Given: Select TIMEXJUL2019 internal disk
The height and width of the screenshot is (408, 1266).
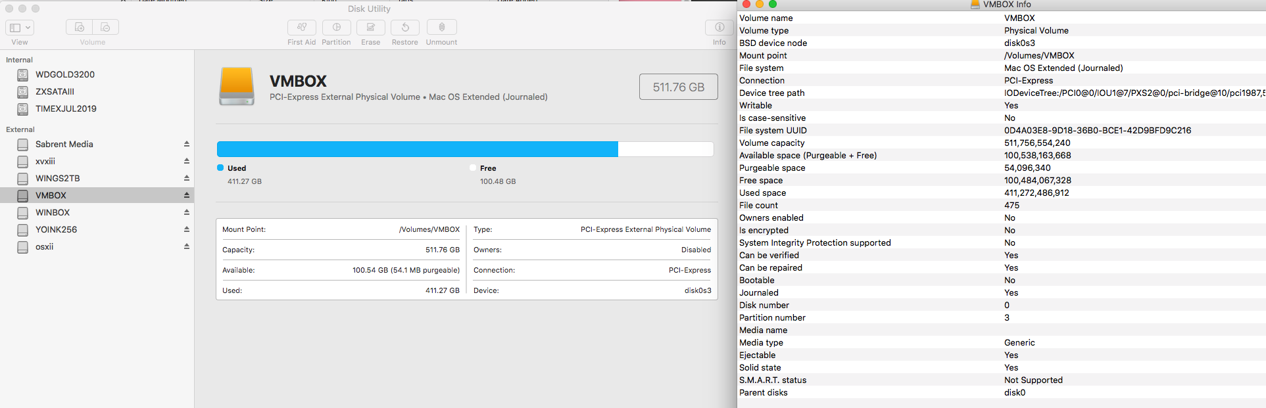Looking at the screenshot, I should [x=66, y=108].
